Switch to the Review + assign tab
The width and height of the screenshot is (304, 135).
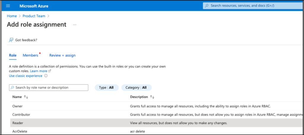62,55
